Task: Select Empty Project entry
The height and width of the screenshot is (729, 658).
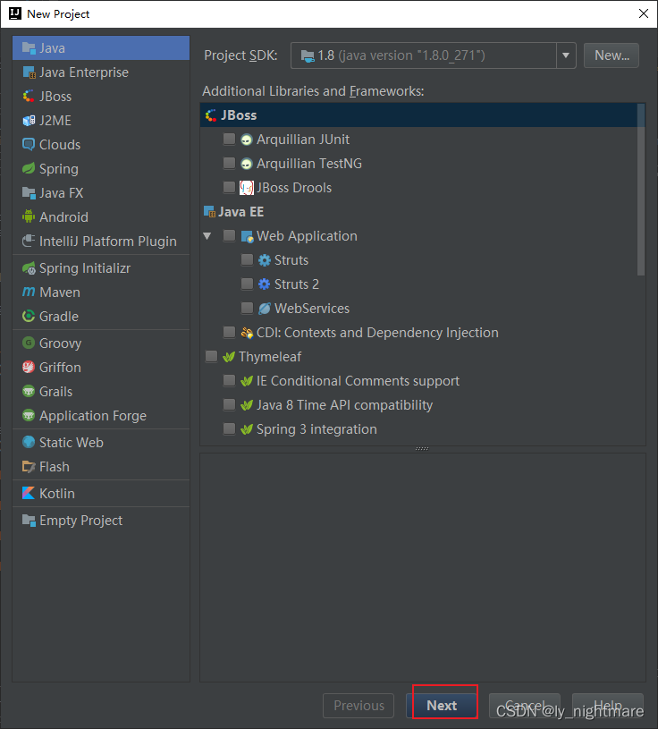Action: 101,521
